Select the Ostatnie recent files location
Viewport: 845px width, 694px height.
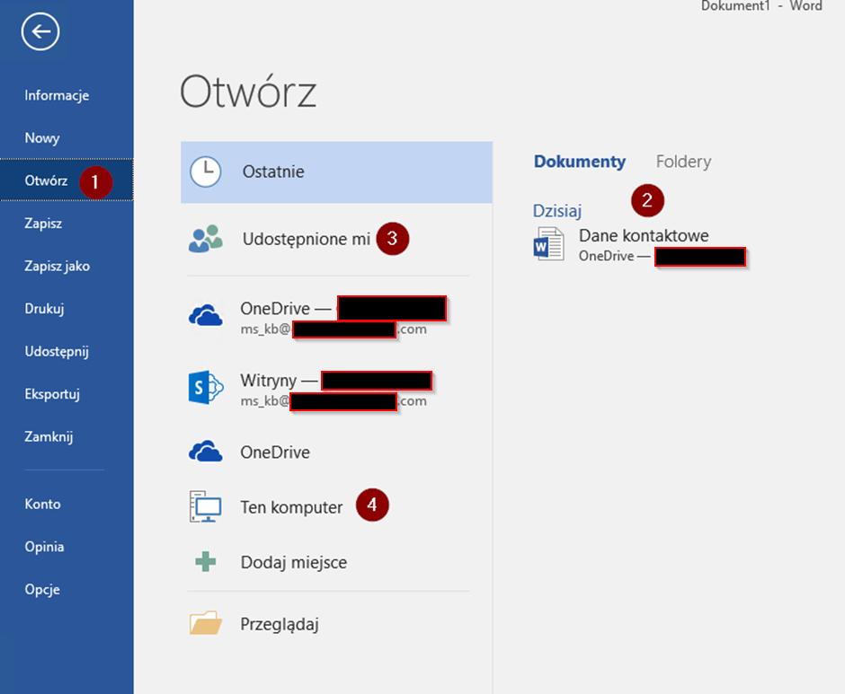click(x=336, y=172)
